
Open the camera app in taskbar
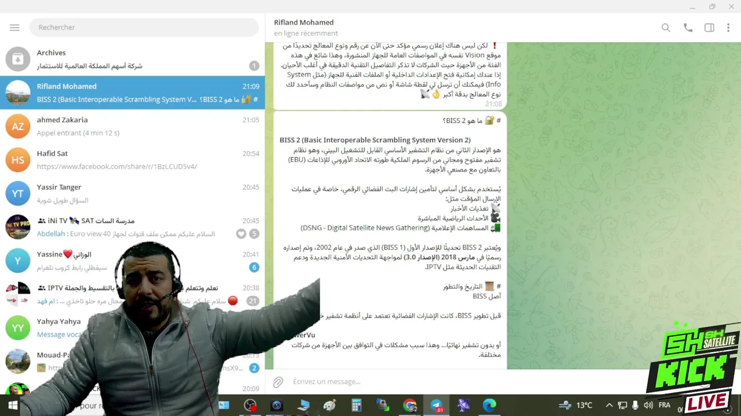point(277,406)
